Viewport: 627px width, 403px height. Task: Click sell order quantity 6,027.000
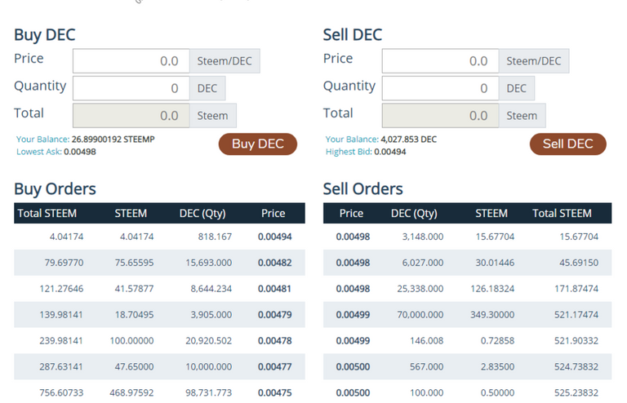coord(423,263)
